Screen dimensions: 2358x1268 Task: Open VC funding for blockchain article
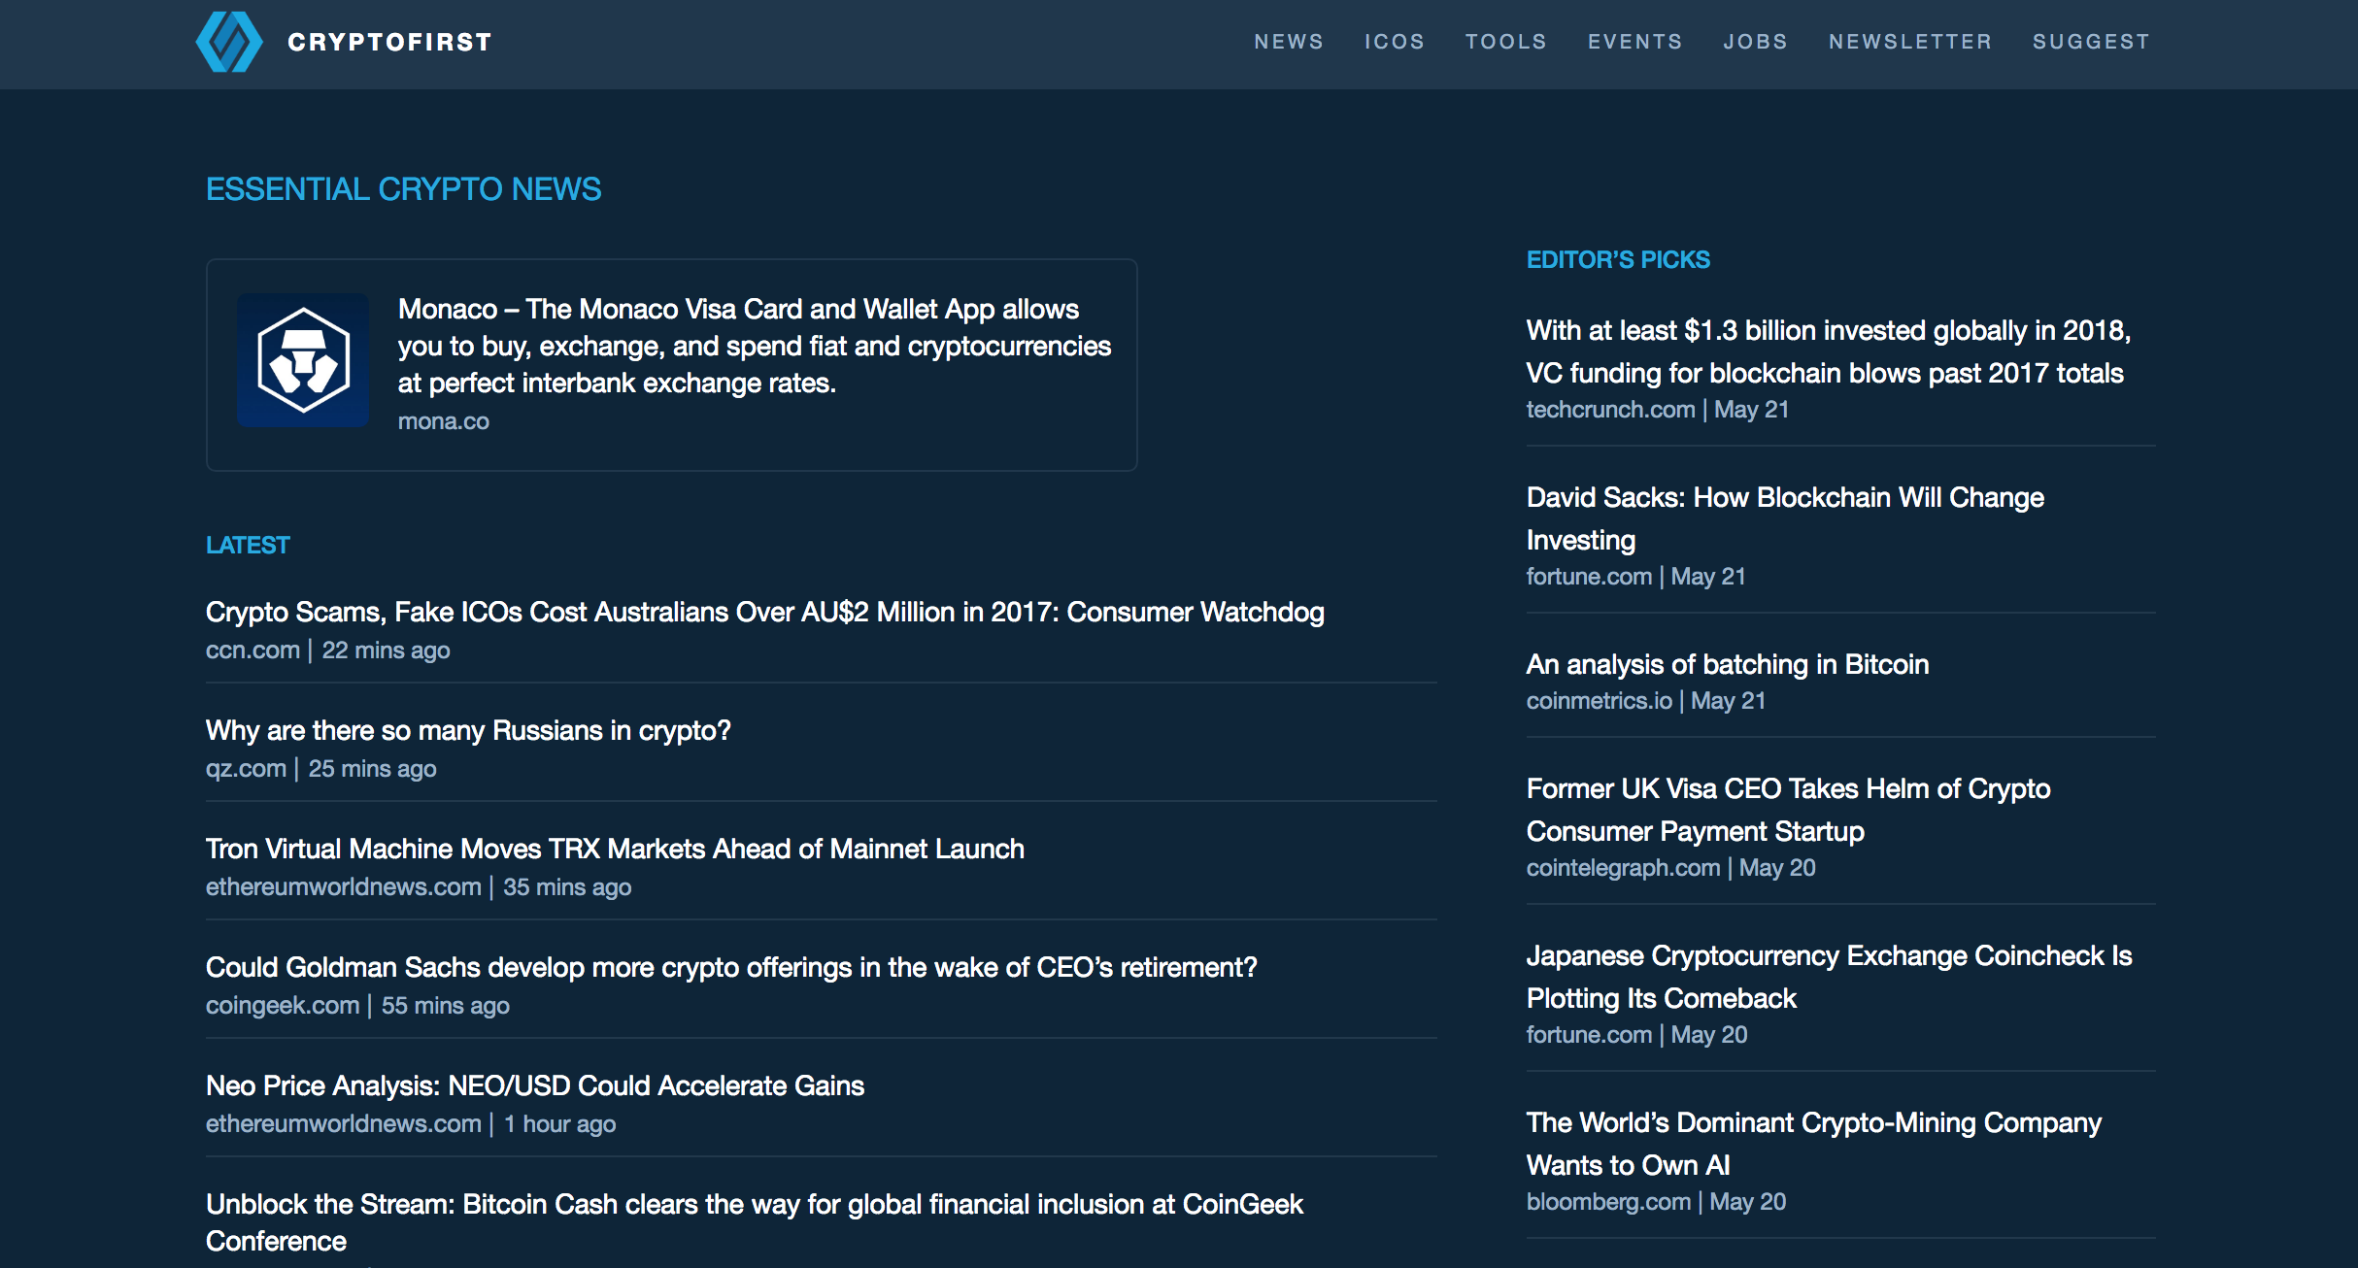[x=1829, y=351]
